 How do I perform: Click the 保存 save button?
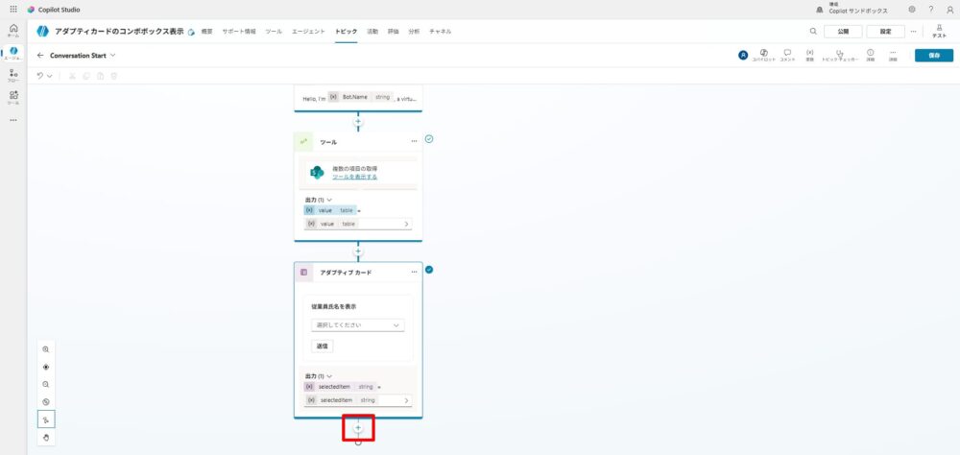[x=934, y=55]
